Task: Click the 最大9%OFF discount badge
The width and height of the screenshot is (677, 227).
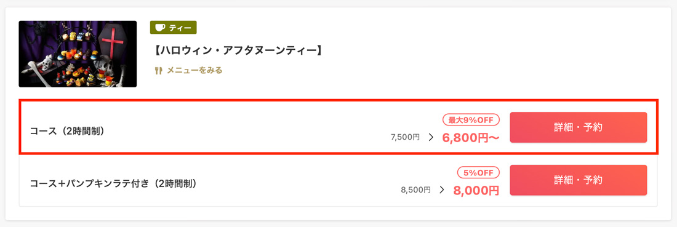Action: (471, 119)
